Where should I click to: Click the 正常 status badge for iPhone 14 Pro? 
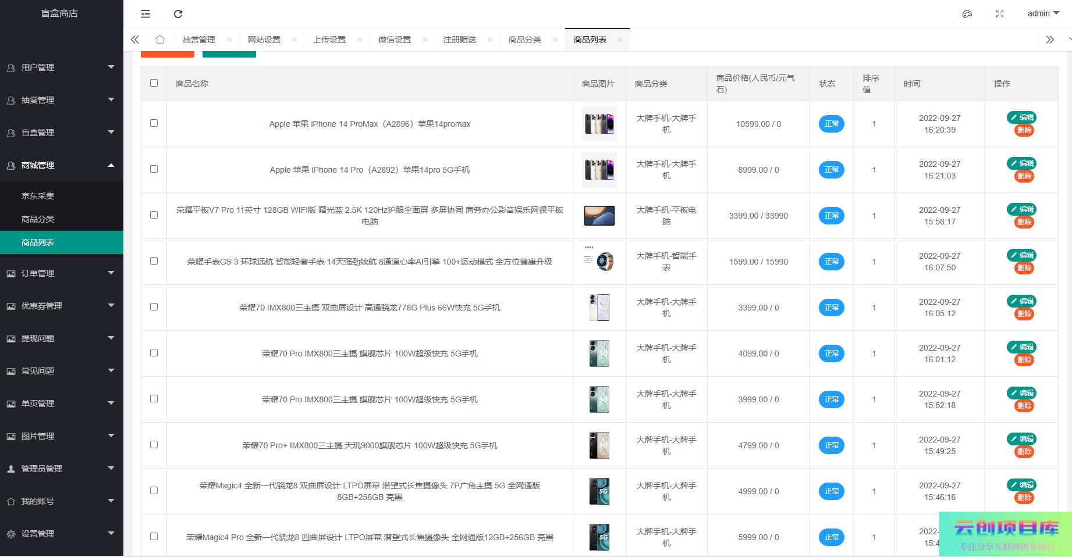pos(832,170)
